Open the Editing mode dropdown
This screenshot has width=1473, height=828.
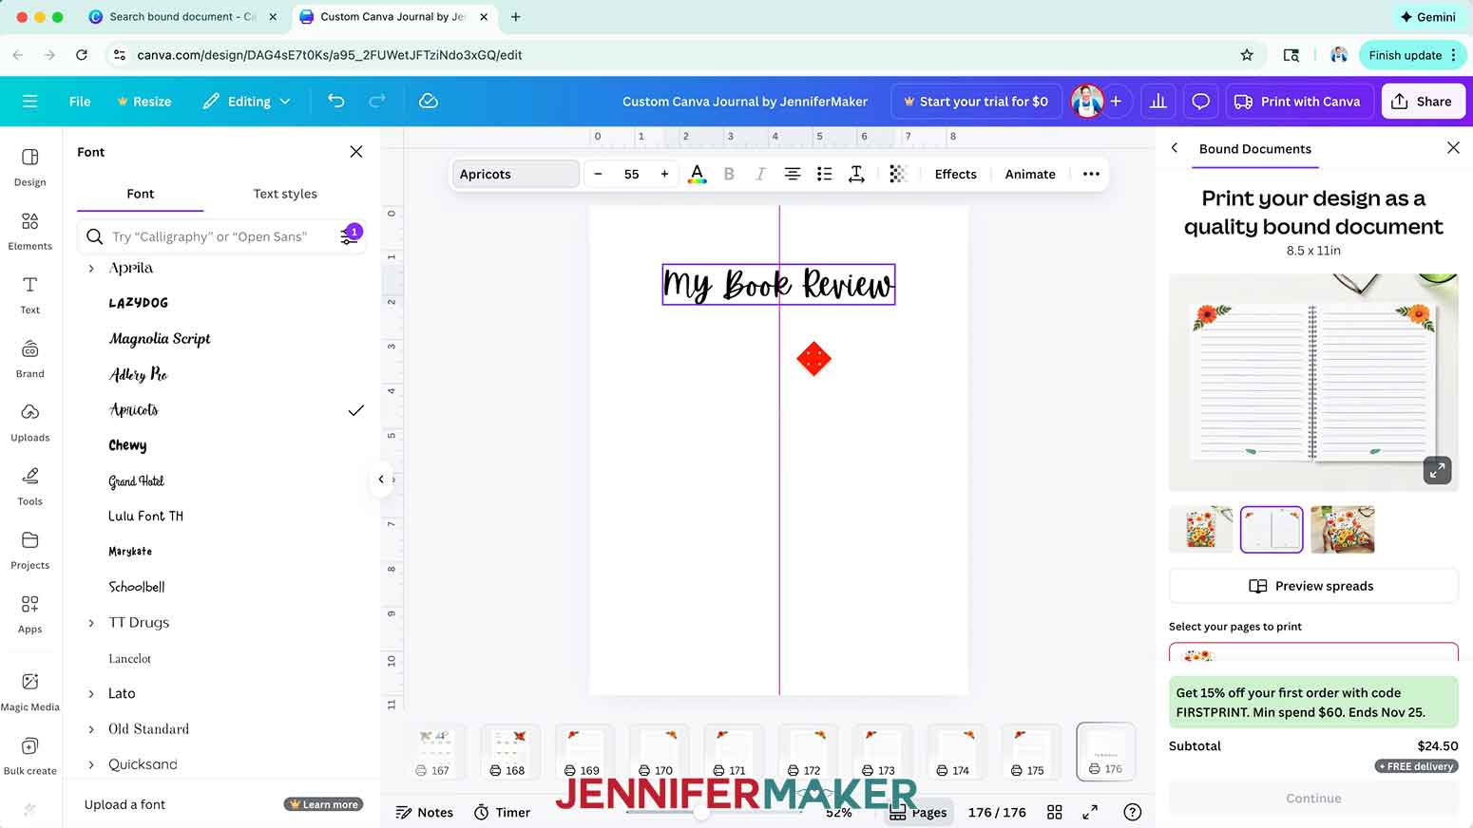pos(246,101)
